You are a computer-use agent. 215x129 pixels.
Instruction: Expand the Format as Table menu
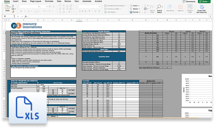[x=113, y=9]
